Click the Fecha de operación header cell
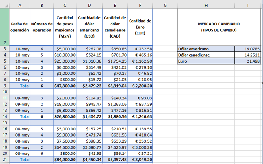 [x=20, y=27]
